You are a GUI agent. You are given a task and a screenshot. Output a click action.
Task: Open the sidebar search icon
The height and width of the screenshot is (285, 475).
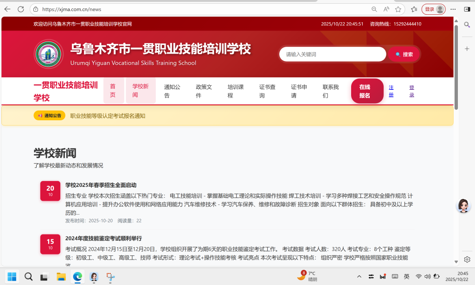[x=467, y=25]
